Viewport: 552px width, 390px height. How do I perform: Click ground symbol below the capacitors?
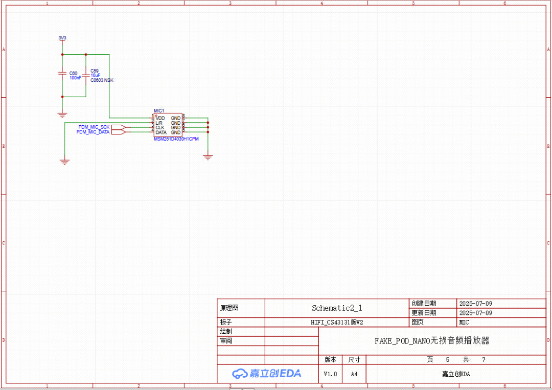tap(62, 115)
